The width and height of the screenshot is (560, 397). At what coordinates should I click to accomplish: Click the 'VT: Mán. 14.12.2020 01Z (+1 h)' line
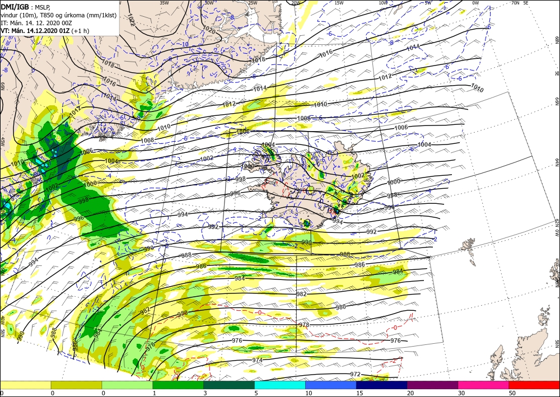[x=45, y=31]
